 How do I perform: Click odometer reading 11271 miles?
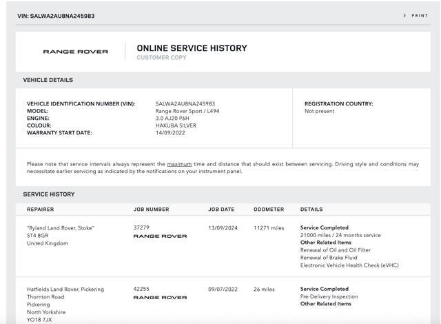click(x=269, y=227)
